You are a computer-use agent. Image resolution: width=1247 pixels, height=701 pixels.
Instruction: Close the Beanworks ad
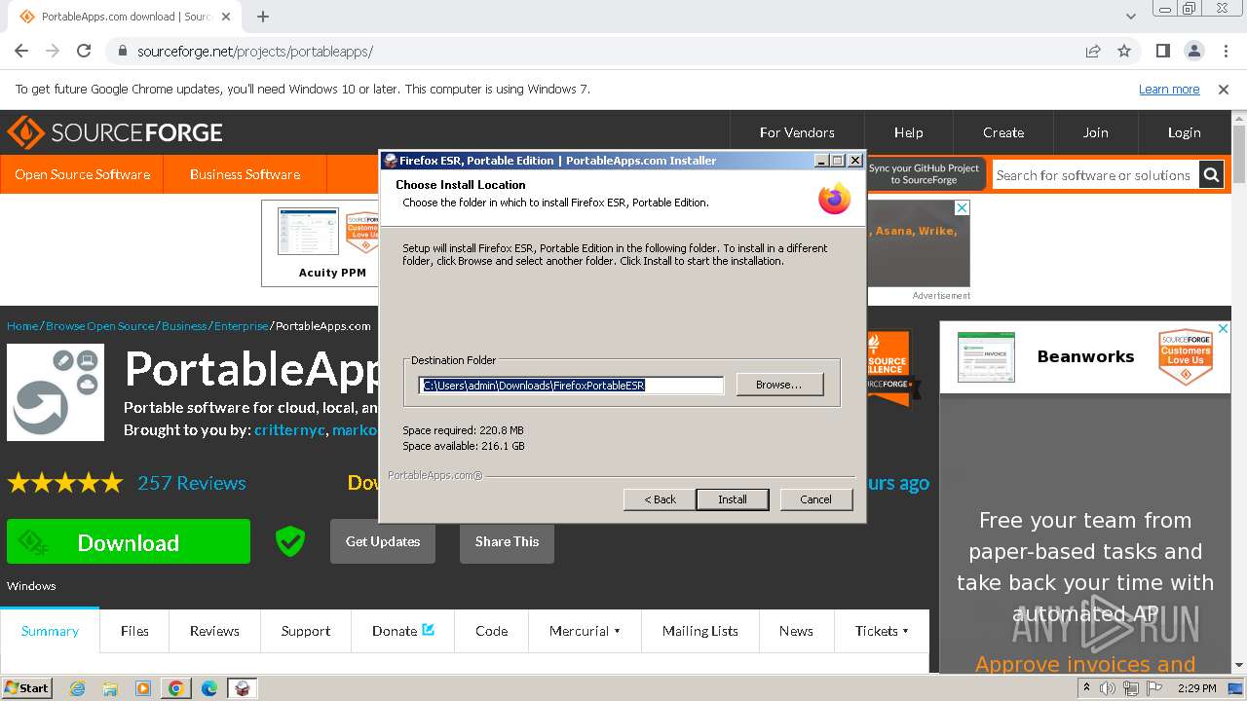tap(1223, 329)
